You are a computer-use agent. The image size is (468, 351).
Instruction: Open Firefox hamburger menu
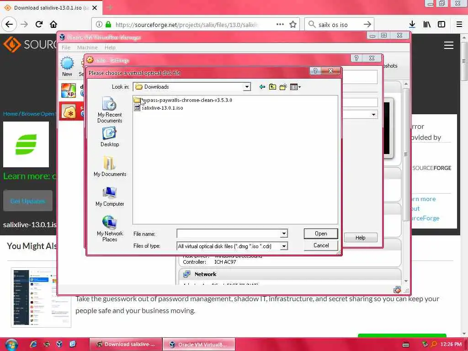point(459,24)
